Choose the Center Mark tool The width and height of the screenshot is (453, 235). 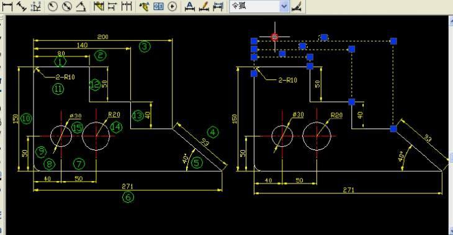point(173,6)
